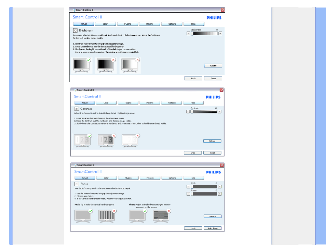Screen dimensions: 326x252
Task: Select noisy Phase thumbnail with X
Action: pos(161,216)
